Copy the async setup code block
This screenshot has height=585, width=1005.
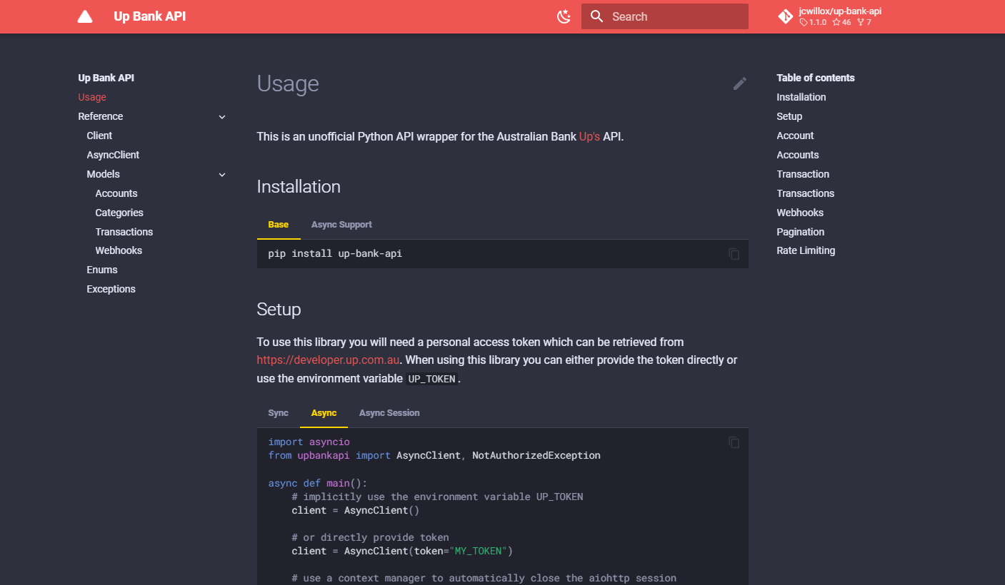[734, 442]
